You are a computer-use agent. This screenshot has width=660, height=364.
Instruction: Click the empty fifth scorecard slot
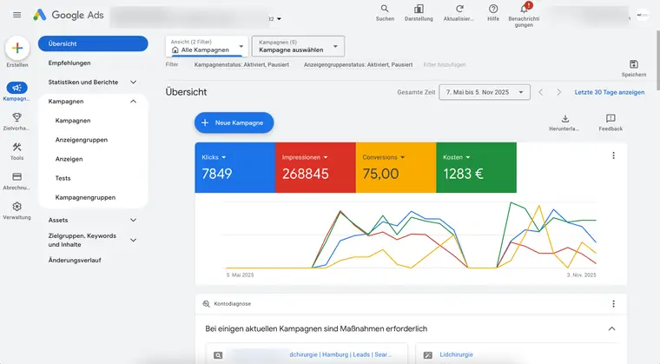pyautogui.click(x=557, y=168)
